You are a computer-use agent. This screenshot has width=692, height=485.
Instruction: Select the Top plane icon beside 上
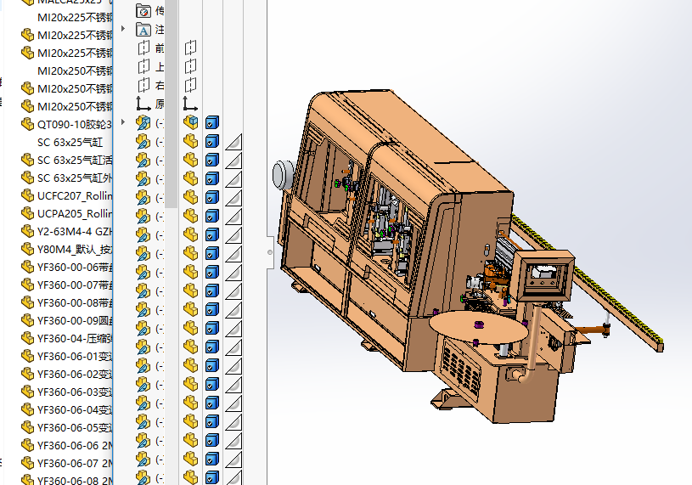(x=143, y=66)
